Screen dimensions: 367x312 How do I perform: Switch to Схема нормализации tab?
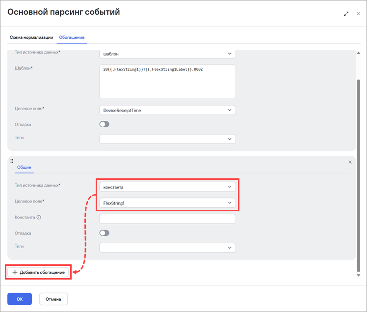[x=31, y=37]
